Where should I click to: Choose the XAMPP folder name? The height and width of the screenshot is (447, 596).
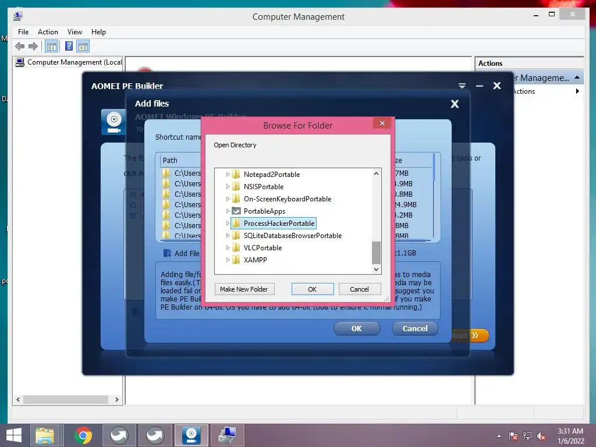click(x=255, y=260)
